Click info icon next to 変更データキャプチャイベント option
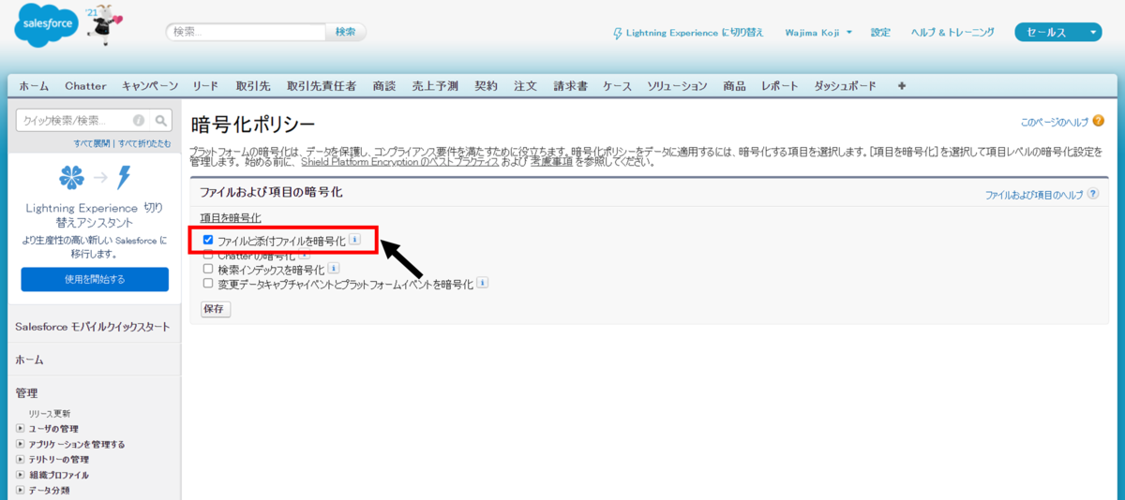Screen dimensions: 1125x500 click(x=482, y=283)
